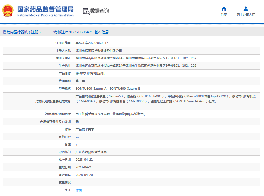Click the 生效日期 row label
The height and width of the screenshot is (196, 264).
coord(65,167)
